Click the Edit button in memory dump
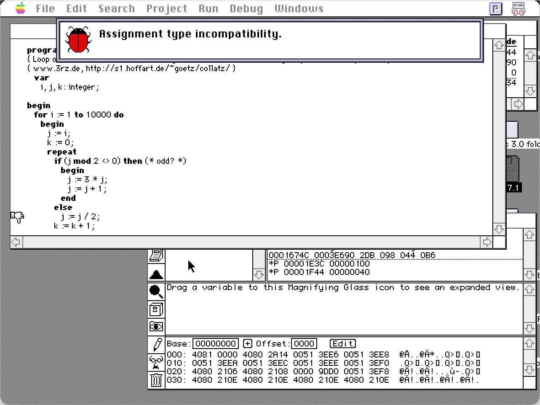Image resolution: width=540 pixels, height=405 pixels. (343, 344)
